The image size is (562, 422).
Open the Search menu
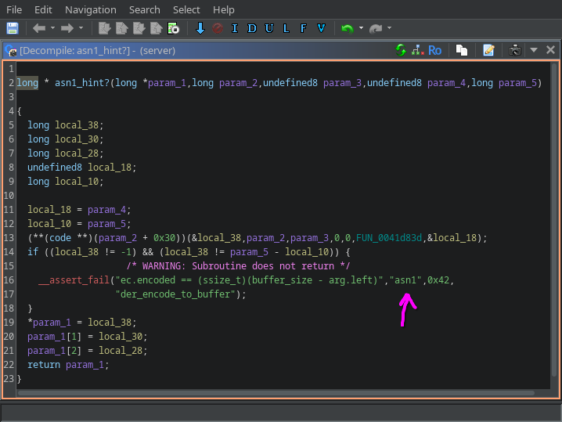pyautogui.click(x=145, y=9)
